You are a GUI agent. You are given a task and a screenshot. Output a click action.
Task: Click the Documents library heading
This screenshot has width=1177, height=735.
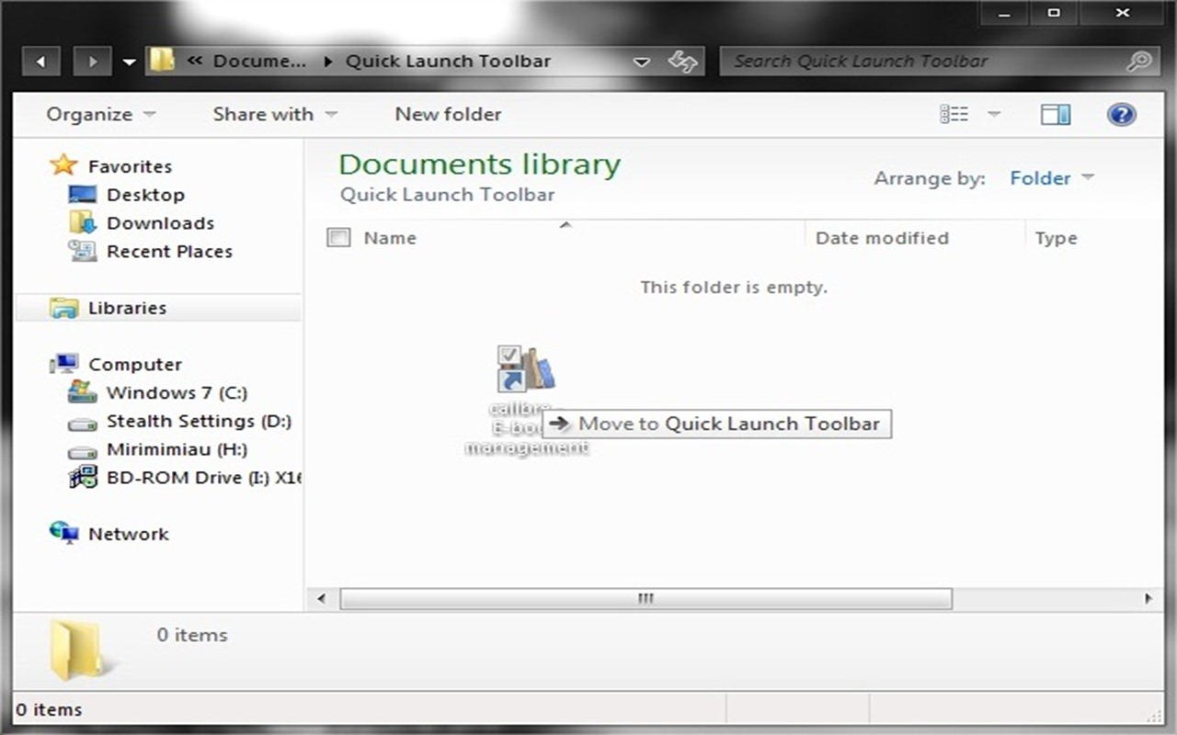click(480, 164)
